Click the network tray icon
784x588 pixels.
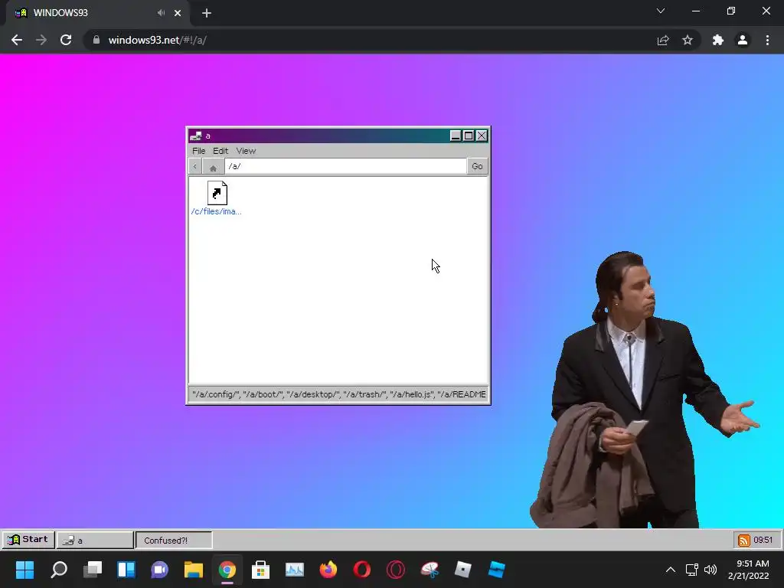(691, 570)
